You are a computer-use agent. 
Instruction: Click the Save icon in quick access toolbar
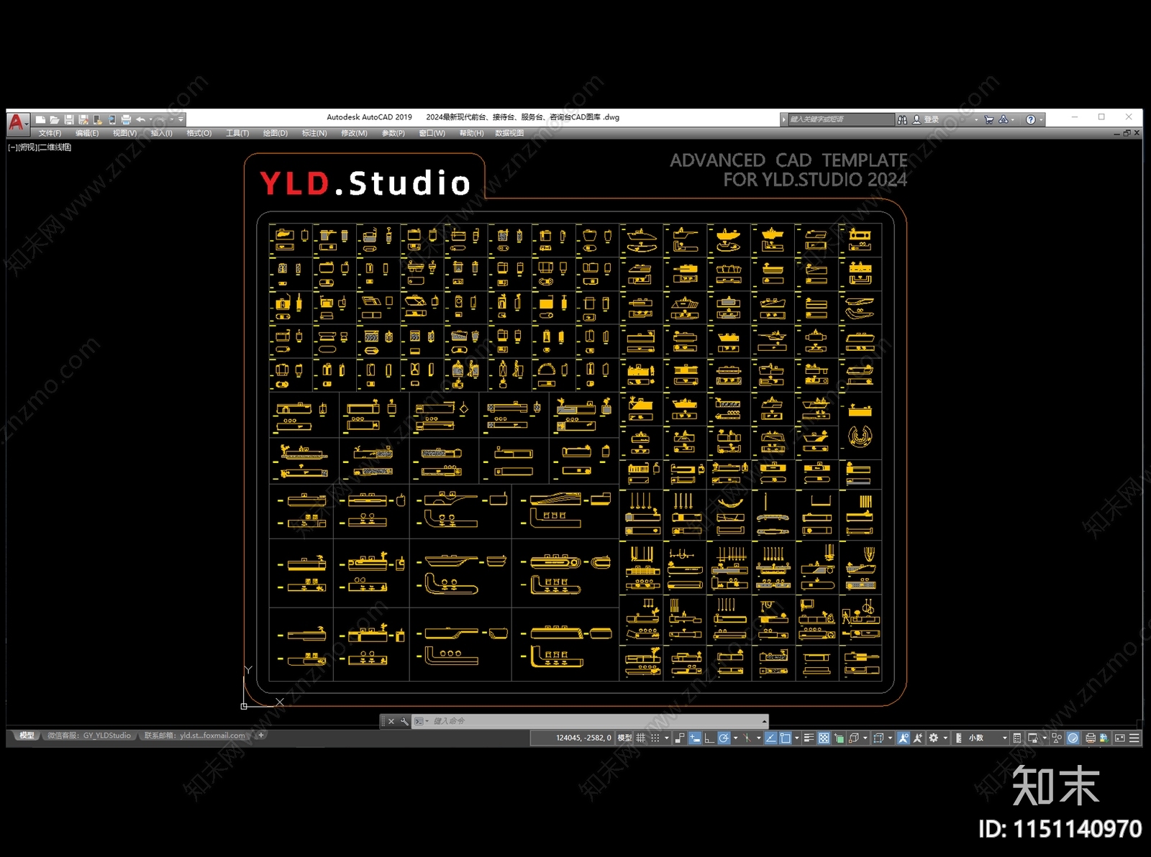point(69,119)
